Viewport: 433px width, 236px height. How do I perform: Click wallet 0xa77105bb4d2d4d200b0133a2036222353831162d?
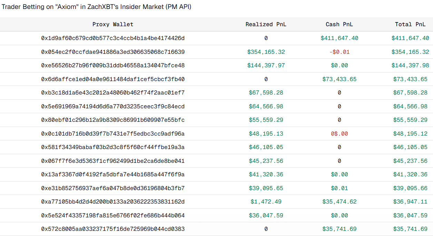pyautogui.click(x=113, y=201)
